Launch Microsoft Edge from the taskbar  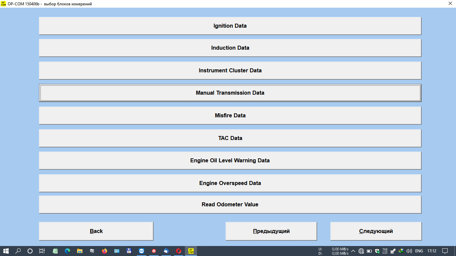67,251
